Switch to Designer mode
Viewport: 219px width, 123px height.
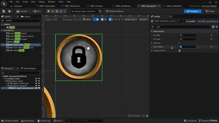tap(193, 11)
